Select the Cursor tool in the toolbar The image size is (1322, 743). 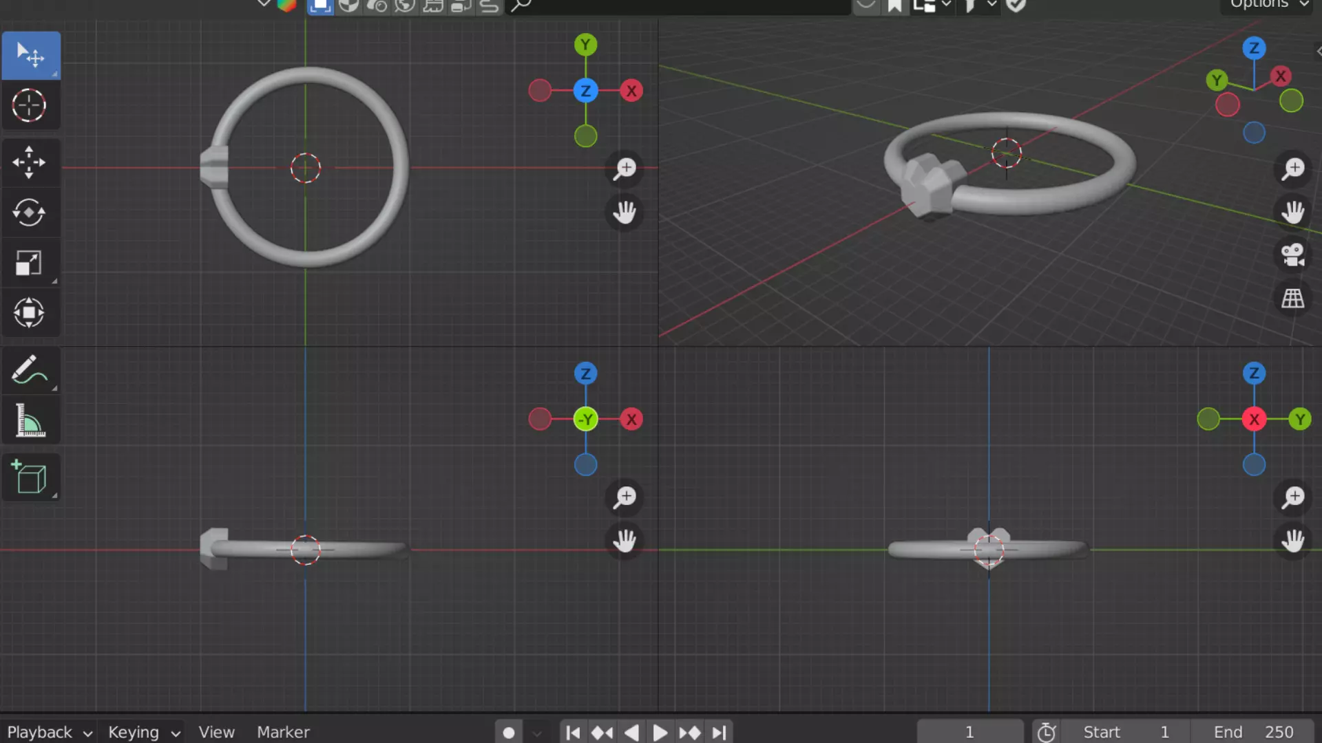(x=29, y=106)
